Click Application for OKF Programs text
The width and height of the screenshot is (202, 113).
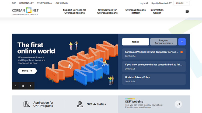coord(43,104)
